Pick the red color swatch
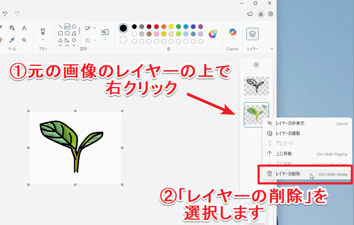This screenshot has height=225, width=354. point(157,27)
